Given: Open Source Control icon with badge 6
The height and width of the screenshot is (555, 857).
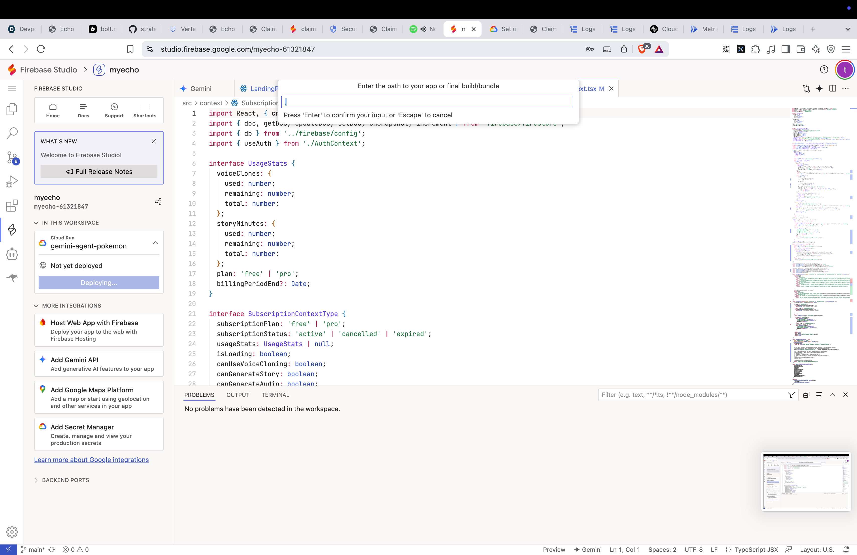Looking at the screenshot, I should pyautogui.click(x=12, y=157).
